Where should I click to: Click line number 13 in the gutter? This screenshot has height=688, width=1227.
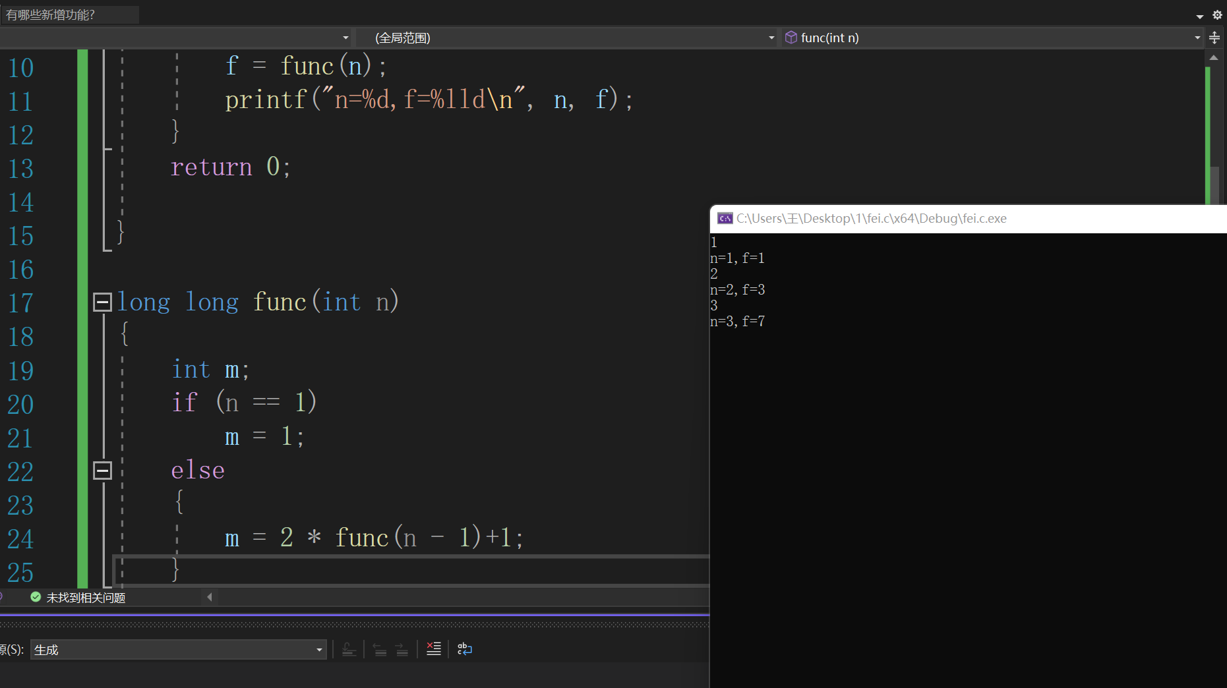coord(20,168)
